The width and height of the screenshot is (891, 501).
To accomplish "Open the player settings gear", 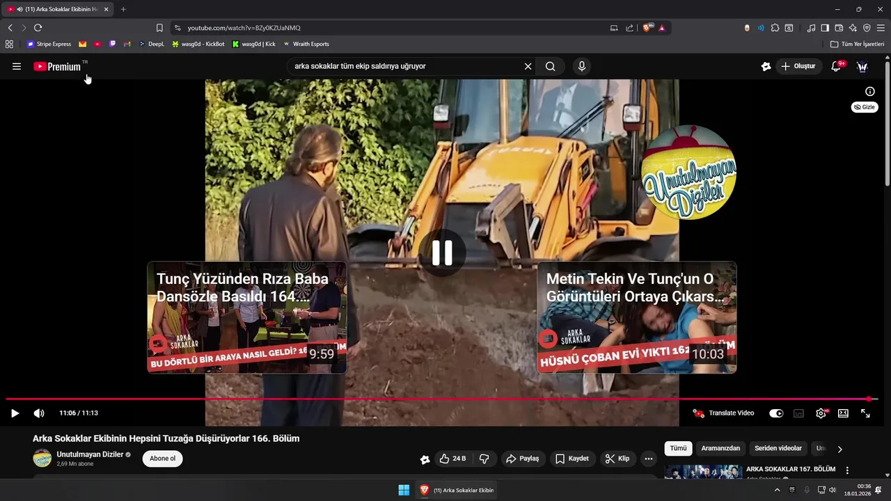I will click(821, 413).
